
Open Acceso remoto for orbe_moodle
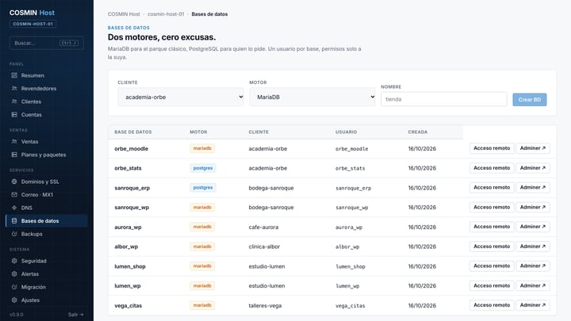pos(492,148)
